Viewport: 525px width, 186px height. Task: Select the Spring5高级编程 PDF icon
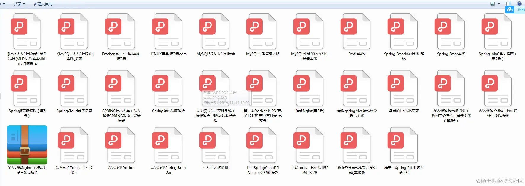click(x=26, y=88)
